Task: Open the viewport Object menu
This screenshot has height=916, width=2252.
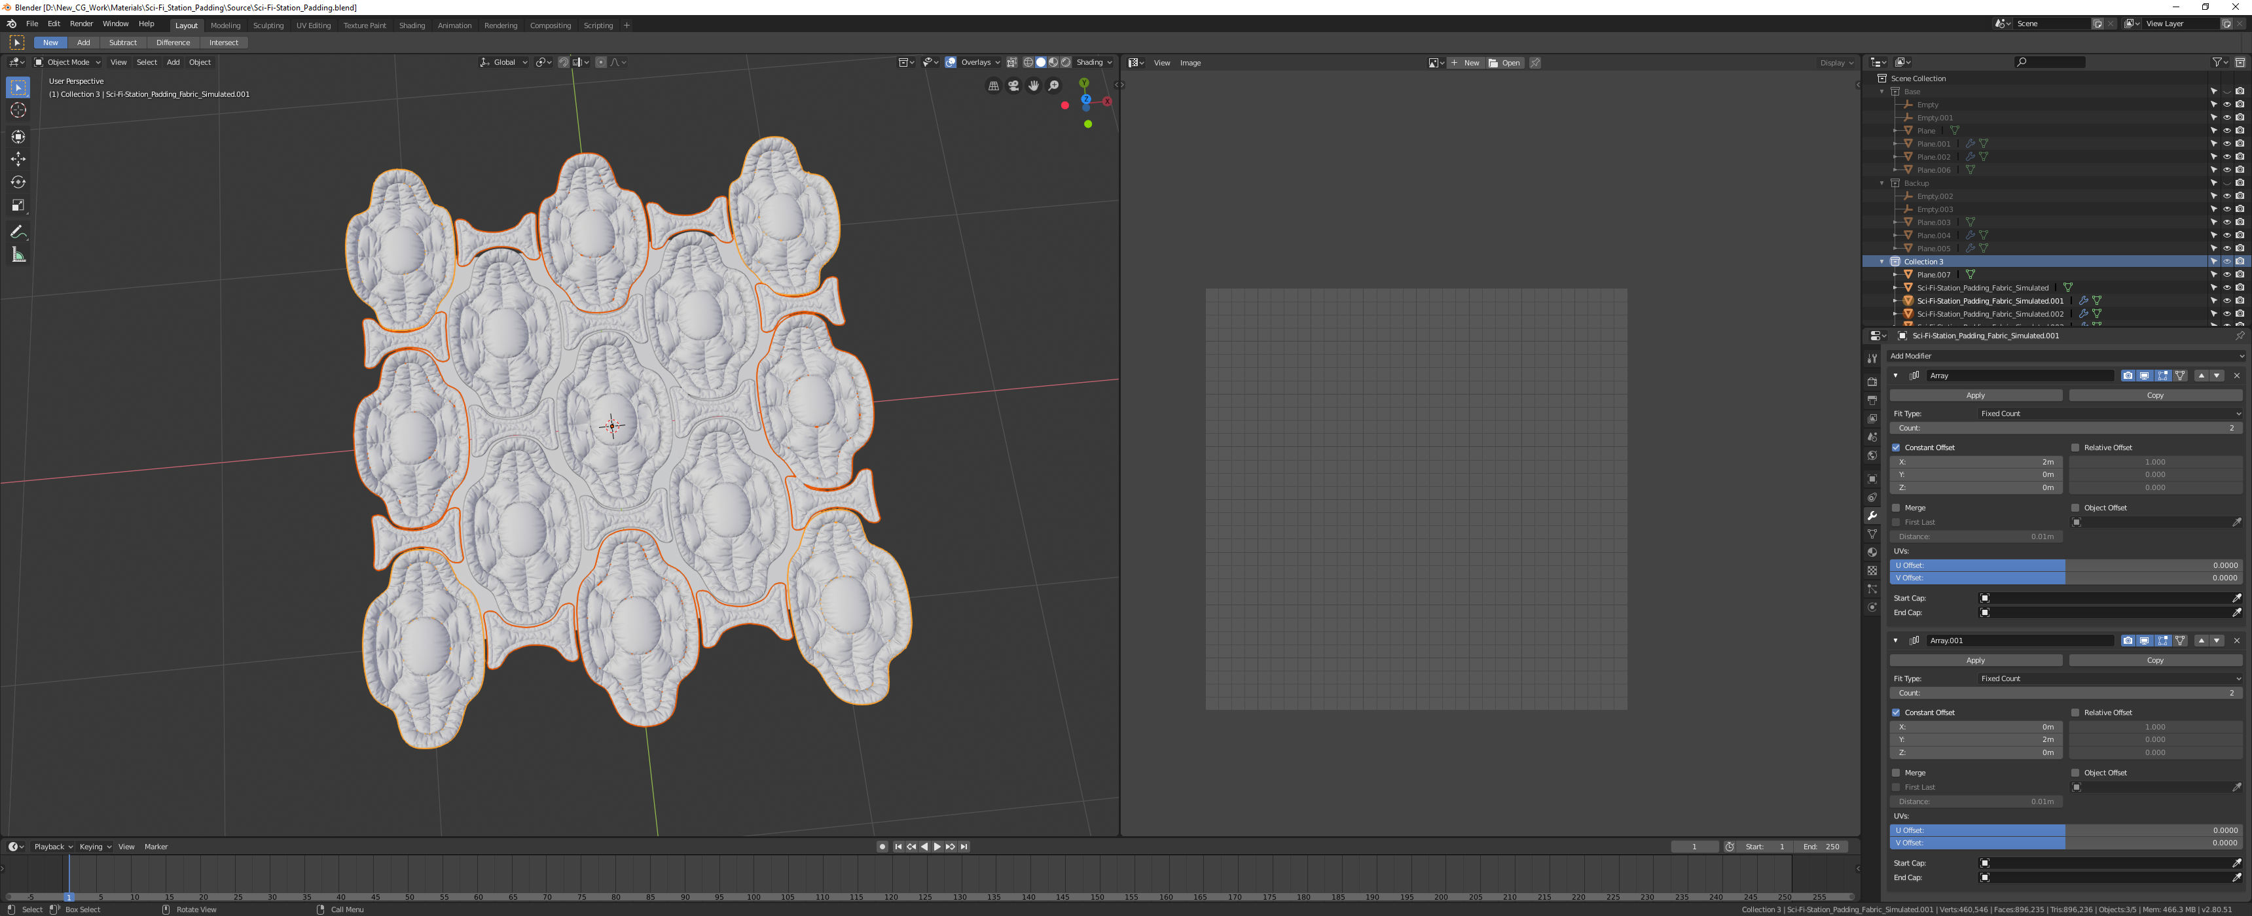Action: point(199,62)
